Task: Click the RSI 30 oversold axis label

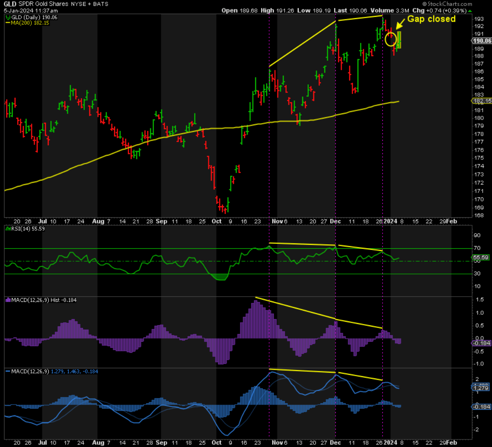Action: point(477,274)
